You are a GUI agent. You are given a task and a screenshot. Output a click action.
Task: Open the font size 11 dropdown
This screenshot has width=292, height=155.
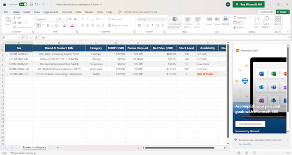(x=67, y=19)
